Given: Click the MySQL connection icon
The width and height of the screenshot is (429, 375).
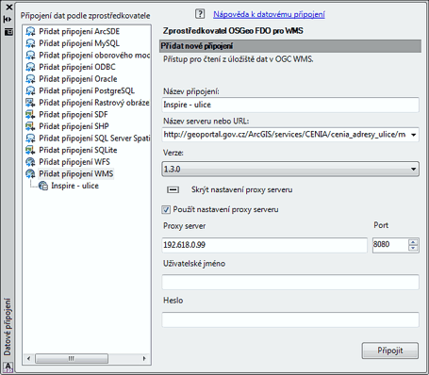Looking at the screenshot, I should [x=30, y=43].
